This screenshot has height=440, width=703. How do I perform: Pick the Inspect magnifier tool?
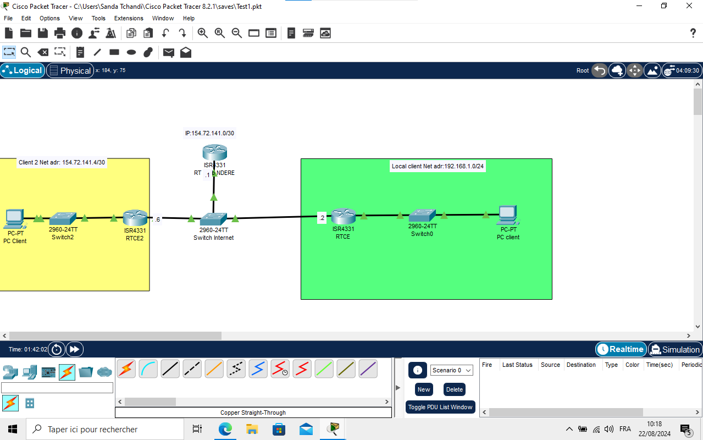(x=26, y=52)
